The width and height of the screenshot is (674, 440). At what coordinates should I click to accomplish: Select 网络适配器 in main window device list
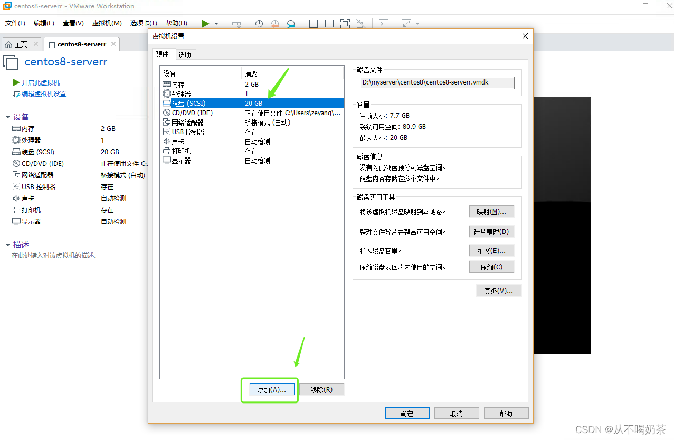pyautogui.click(x=79, y=175)
